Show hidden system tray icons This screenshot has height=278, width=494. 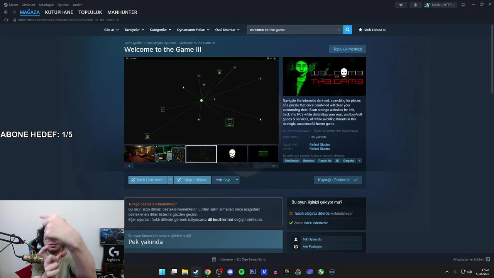click(x=447, y=272)
